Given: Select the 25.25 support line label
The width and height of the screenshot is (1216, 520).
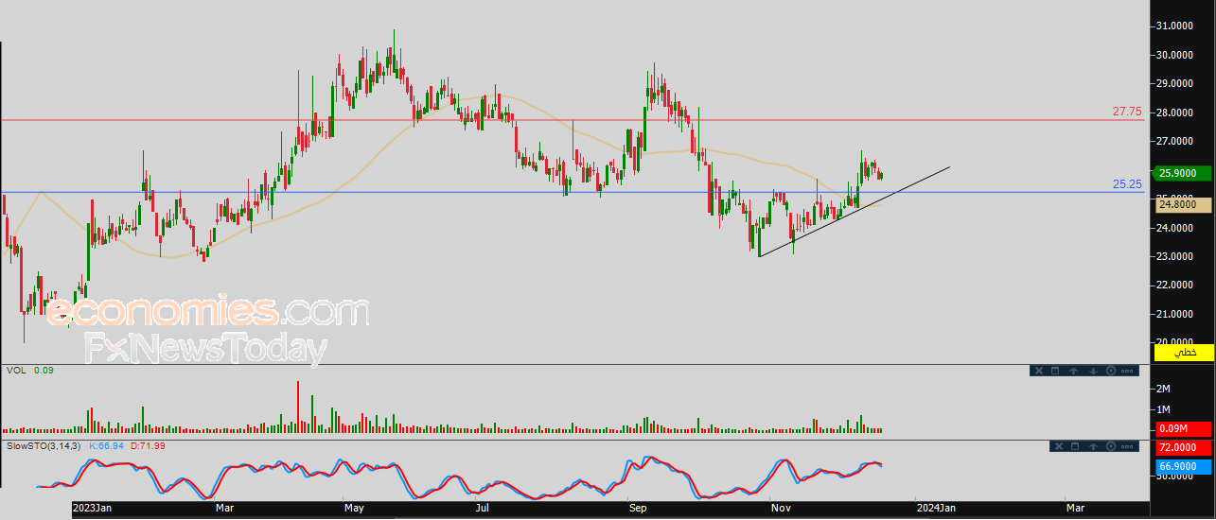Looking at the screenshot, I should pos(1127,184).
